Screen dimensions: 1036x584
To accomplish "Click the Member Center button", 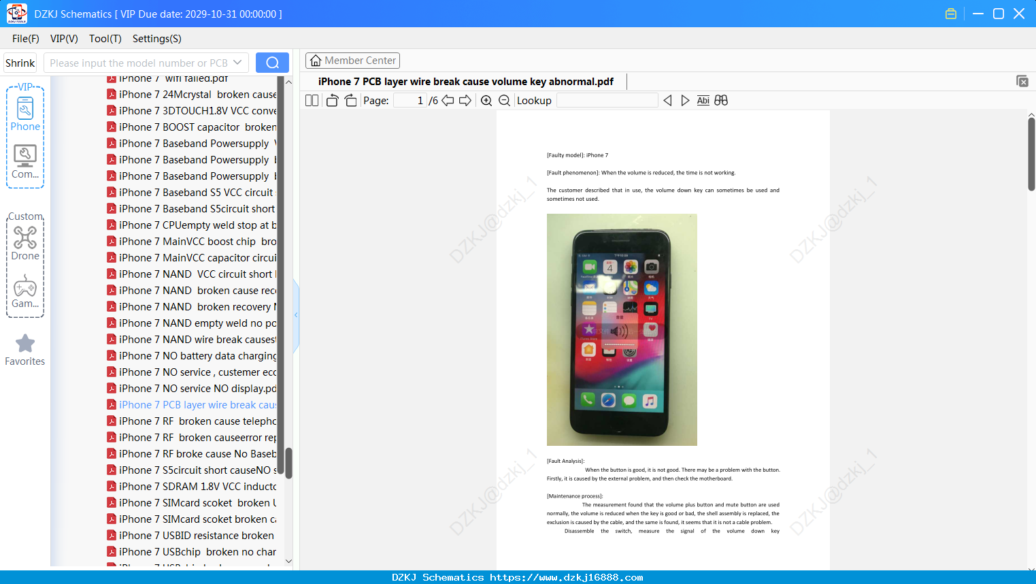I will click(x=352, y=61).
